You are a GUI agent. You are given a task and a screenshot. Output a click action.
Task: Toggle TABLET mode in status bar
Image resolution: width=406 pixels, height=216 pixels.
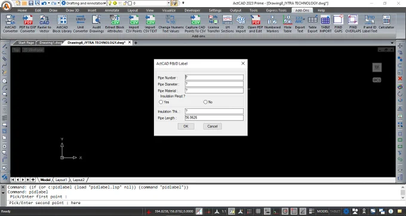[335, 211]
